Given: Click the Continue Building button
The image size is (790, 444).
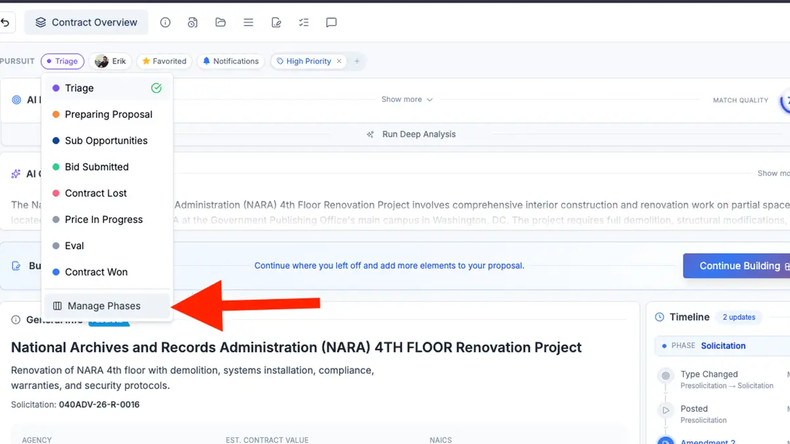Looking at the screenshot, I should click(x=736, y=266).
